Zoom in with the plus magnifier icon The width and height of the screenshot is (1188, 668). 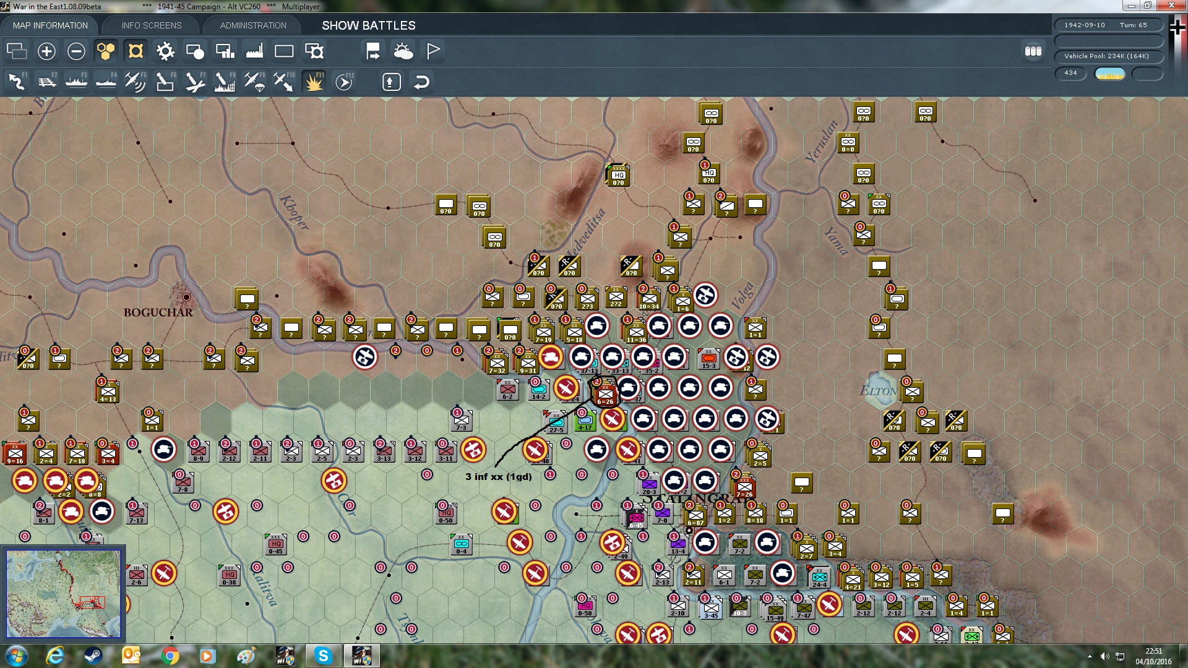46,51
